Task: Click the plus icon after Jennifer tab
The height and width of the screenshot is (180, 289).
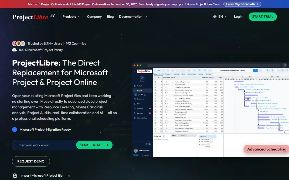Action: click(x=214, y=74)
